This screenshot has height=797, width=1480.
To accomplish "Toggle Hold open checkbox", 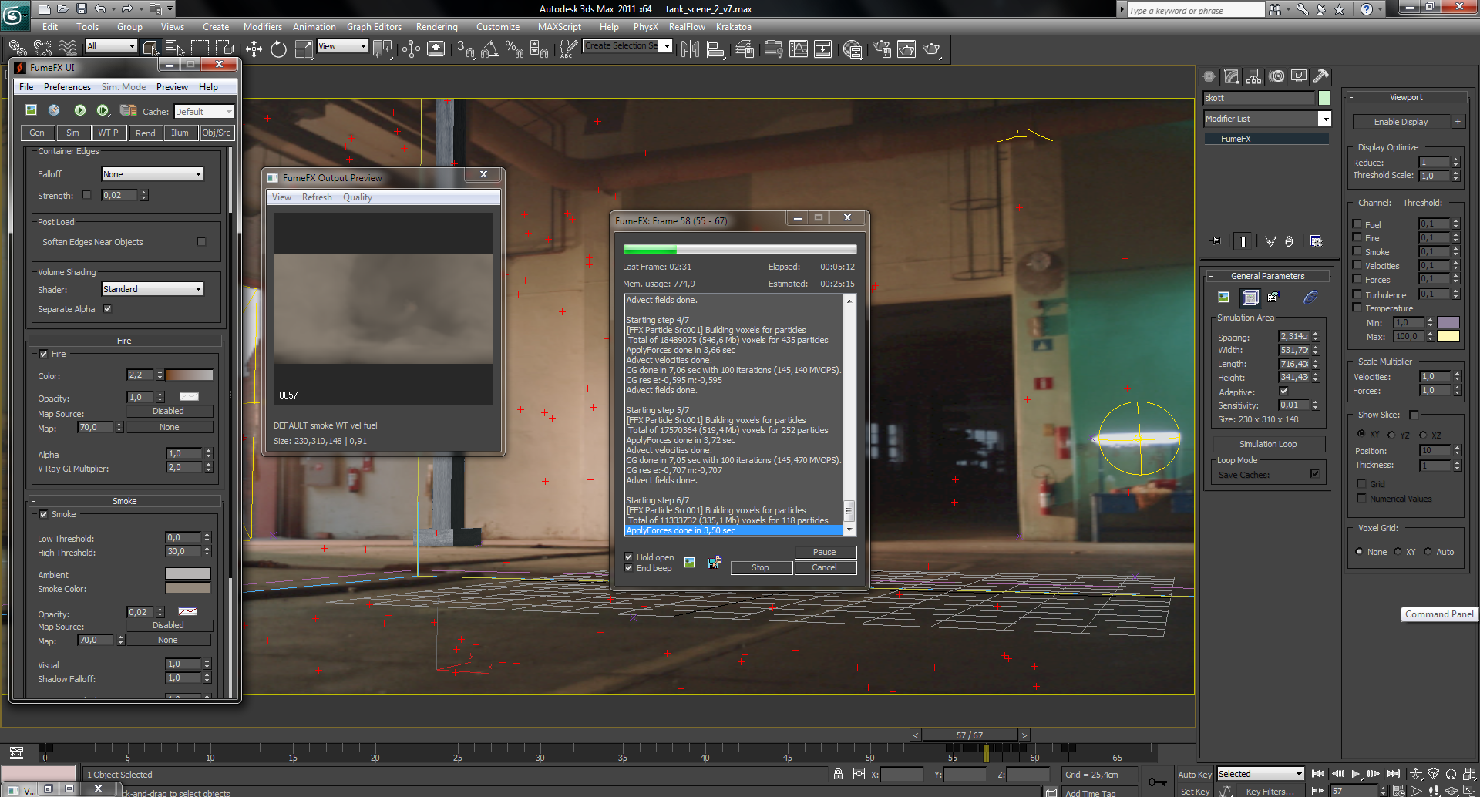I will [x=628, y=557].
